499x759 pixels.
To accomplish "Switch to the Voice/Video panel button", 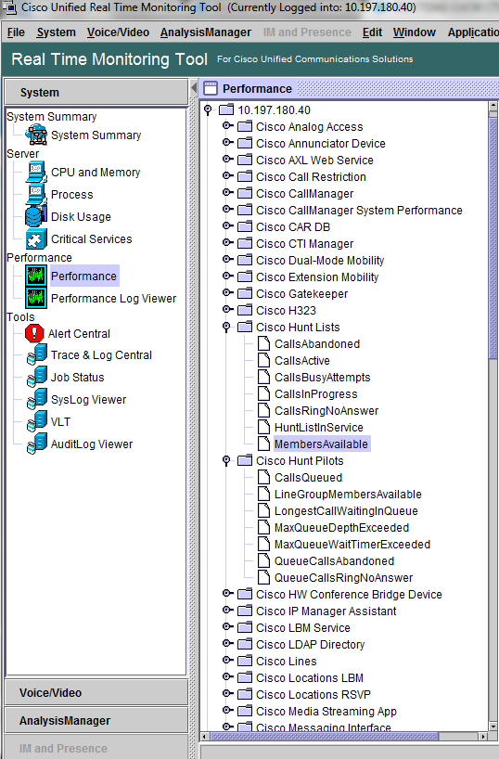I will point(96,693).
